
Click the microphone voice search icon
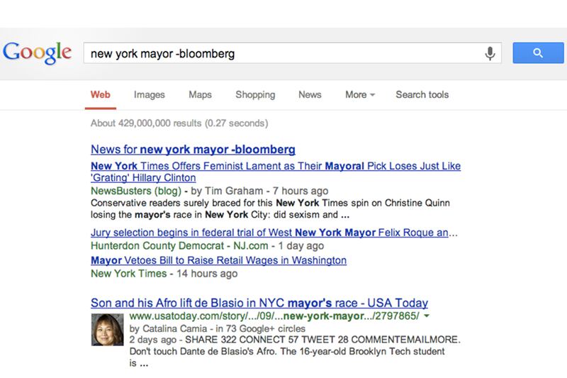pyautogui.click(x=489, y=53)
